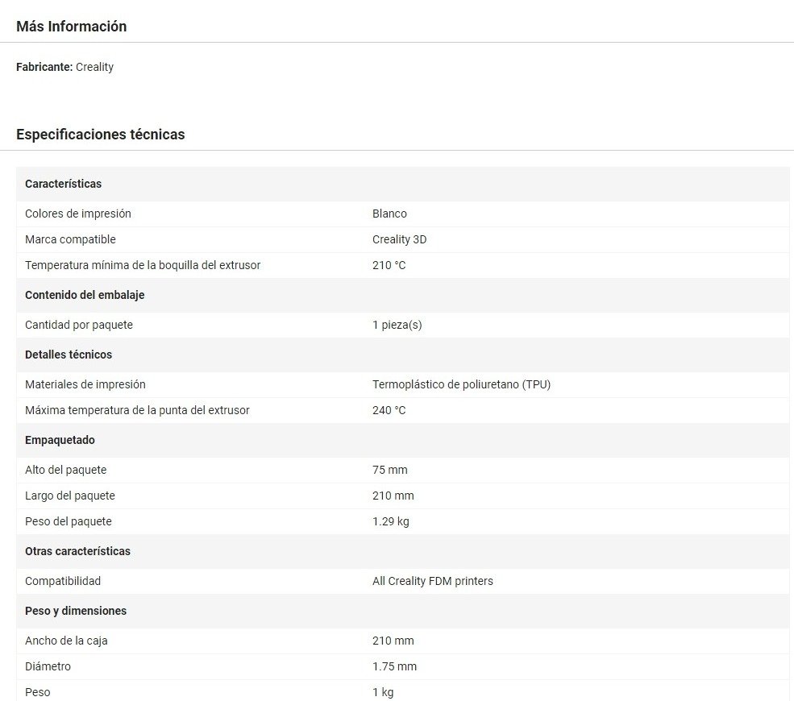Select the "Colores de impresión" row label

pos(77,214)
